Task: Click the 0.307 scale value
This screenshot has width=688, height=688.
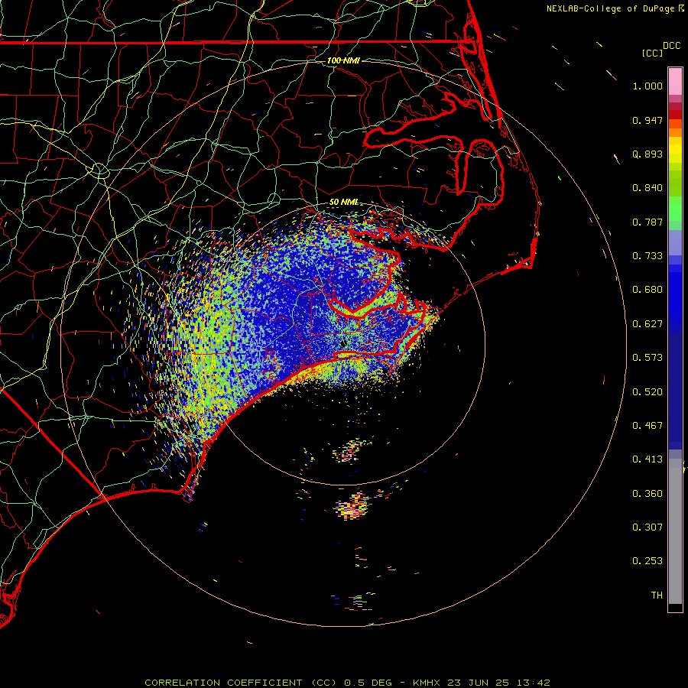Action: (647, 527)
